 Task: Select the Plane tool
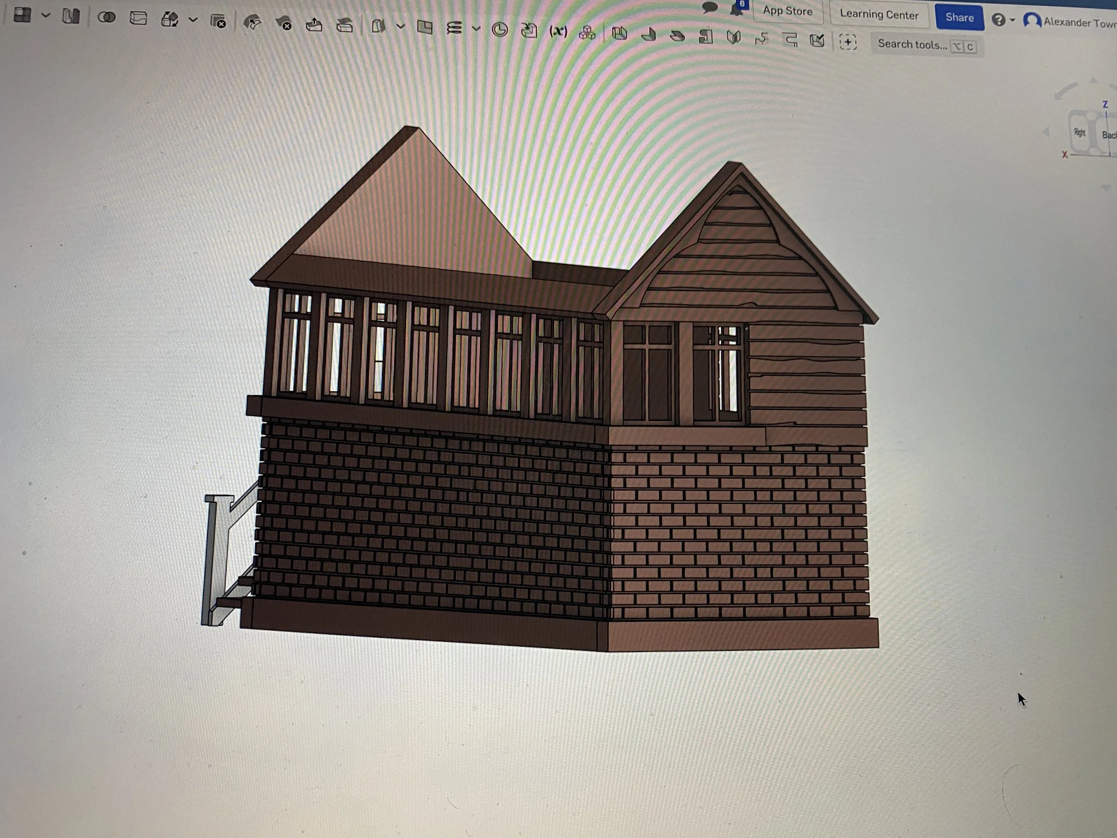(425, 27)
